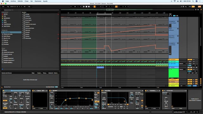The width and height of the screenshot is (203, 114).
Task: Select the Grooves category
Action: pos(6,42)
